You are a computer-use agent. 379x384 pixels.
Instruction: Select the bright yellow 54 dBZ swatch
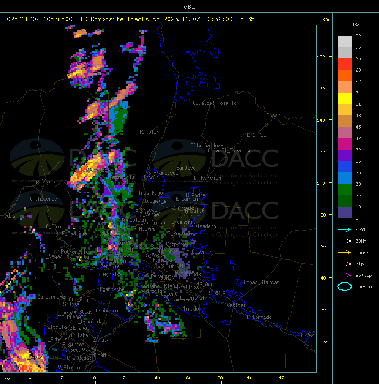(x=344, y=99)
